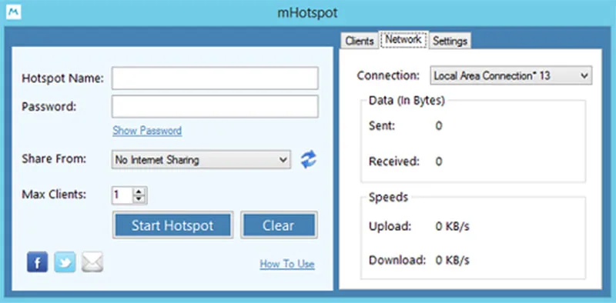This screenshot has height=303, width=616.
Task: Click the Upload speed 0 KB/s
Action: click(x=453, y=226)
